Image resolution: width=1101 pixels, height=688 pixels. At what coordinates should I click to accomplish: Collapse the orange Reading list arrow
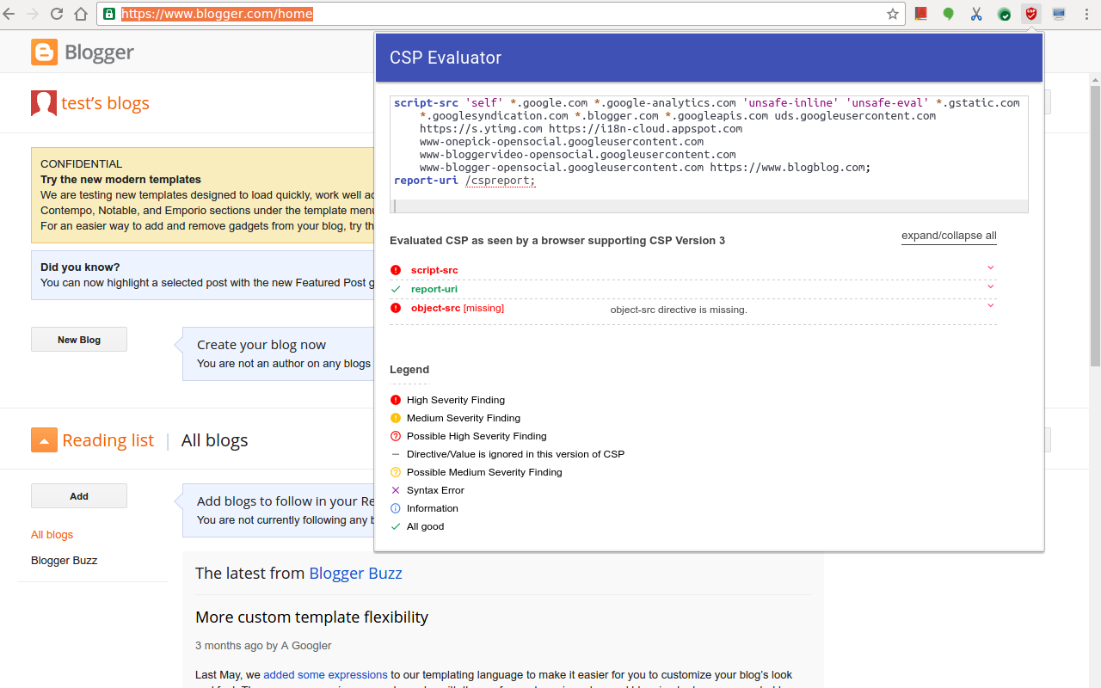pyautogui.click(x=44, y=440)
